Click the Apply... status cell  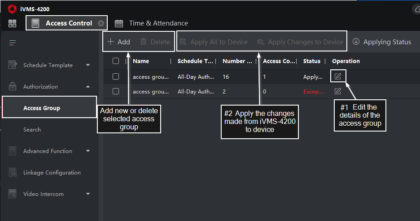(x=313, y=77)
